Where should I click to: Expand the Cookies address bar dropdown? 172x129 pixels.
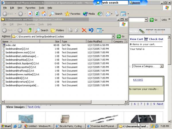coord(113,36)
